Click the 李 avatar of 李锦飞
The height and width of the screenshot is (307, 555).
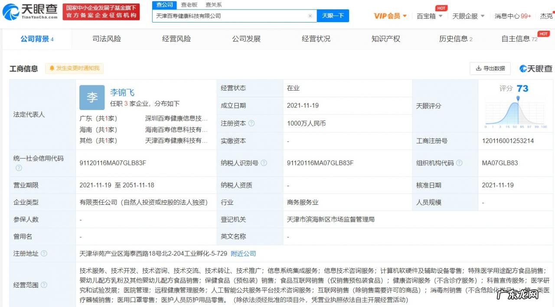[92, 97]
